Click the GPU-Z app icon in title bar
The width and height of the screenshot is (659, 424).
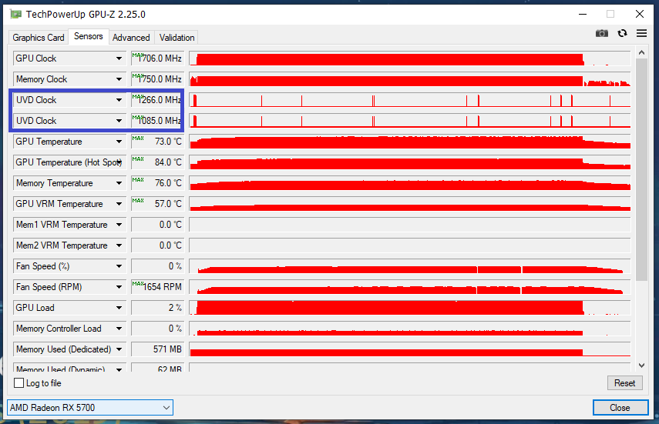[x=15, y=15]
